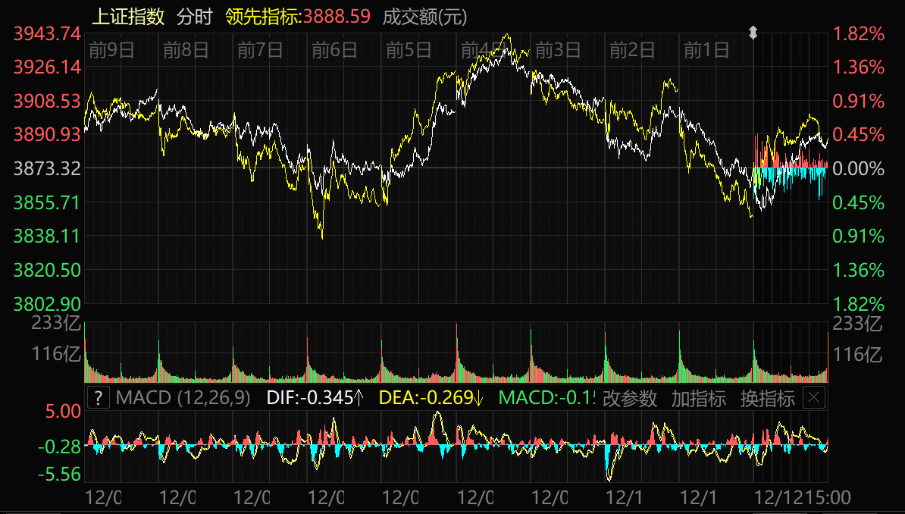905x514 pixels.
Task: Click the DIF up arrow indicator
Action: tap(359, 398)
